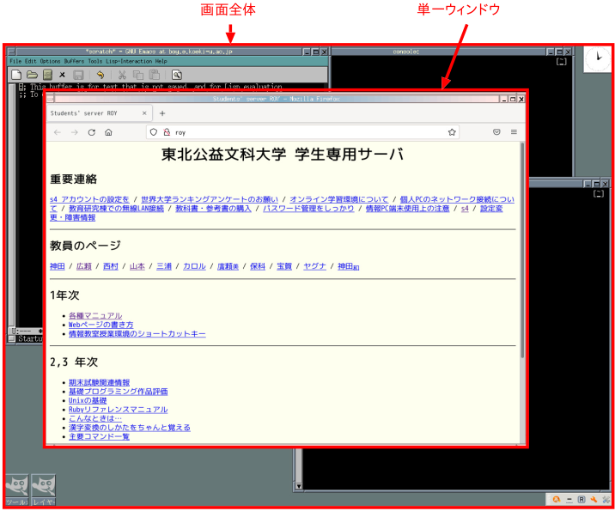Image resolution: width=615 pixels, height=511 pixels.
Task: Click the crossed tools tray icon
Action: click(606, 499)
